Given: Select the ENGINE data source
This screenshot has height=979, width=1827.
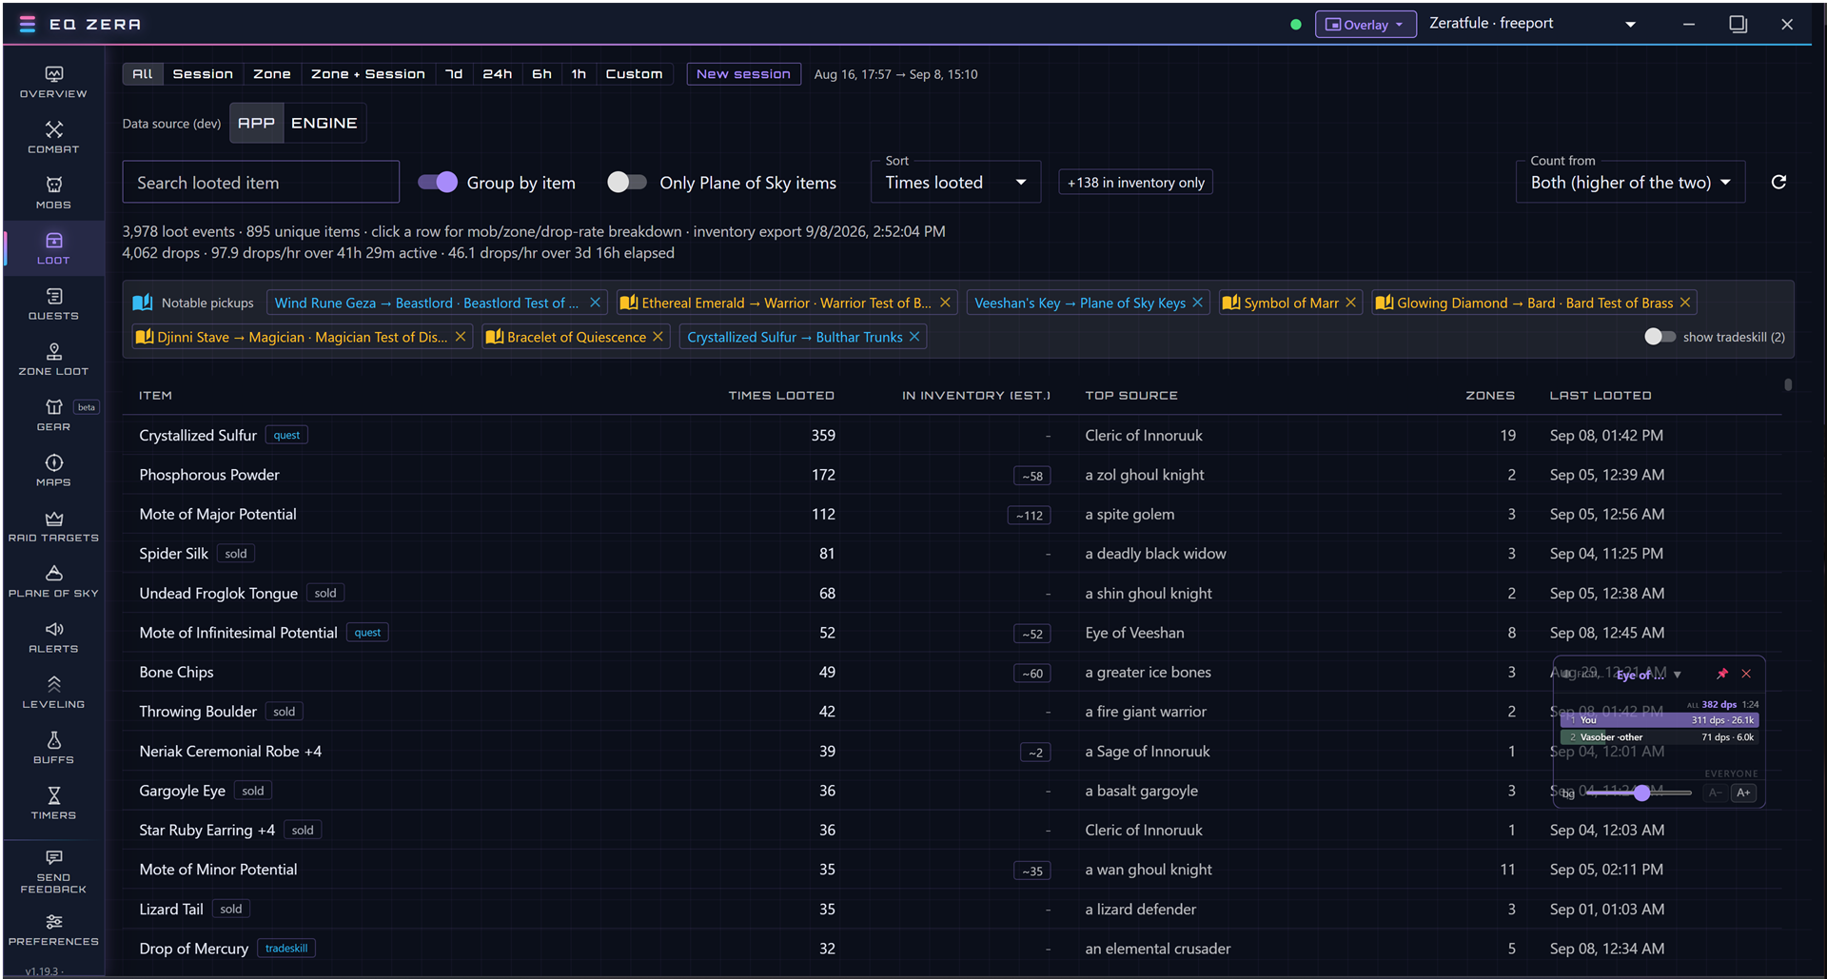Looking at the screenshot, I should click(x=324, y=123).
